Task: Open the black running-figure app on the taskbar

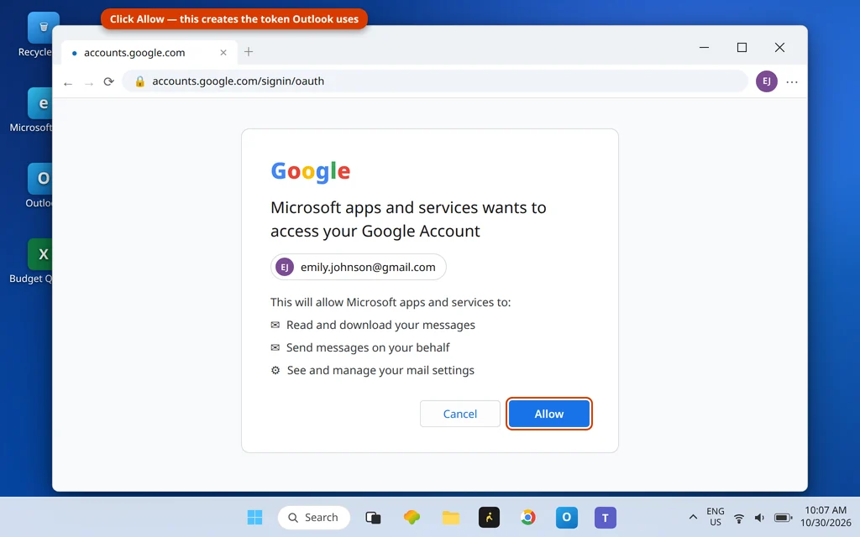Action: coord(489,517)
